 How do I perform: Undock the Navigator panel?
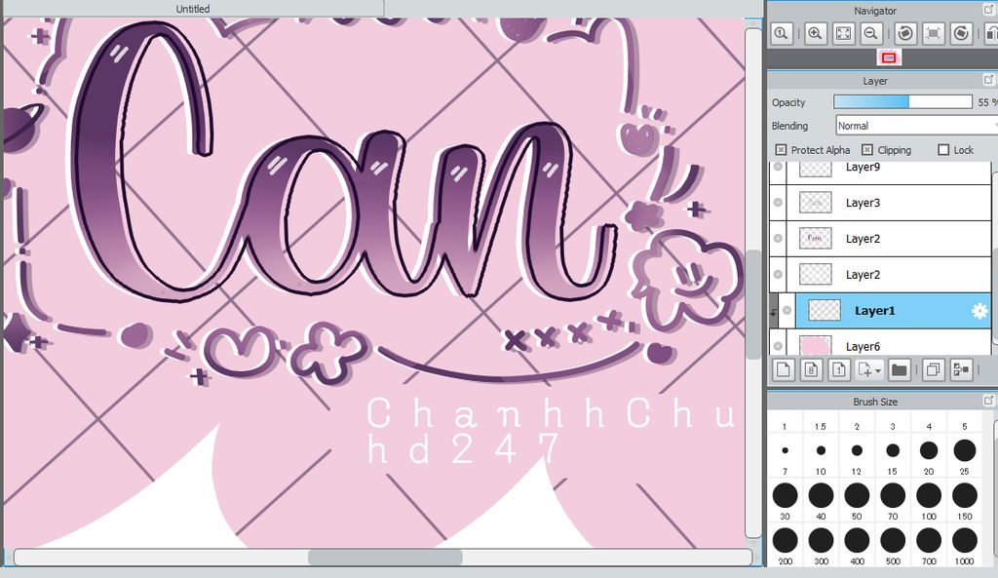(989, 9)
